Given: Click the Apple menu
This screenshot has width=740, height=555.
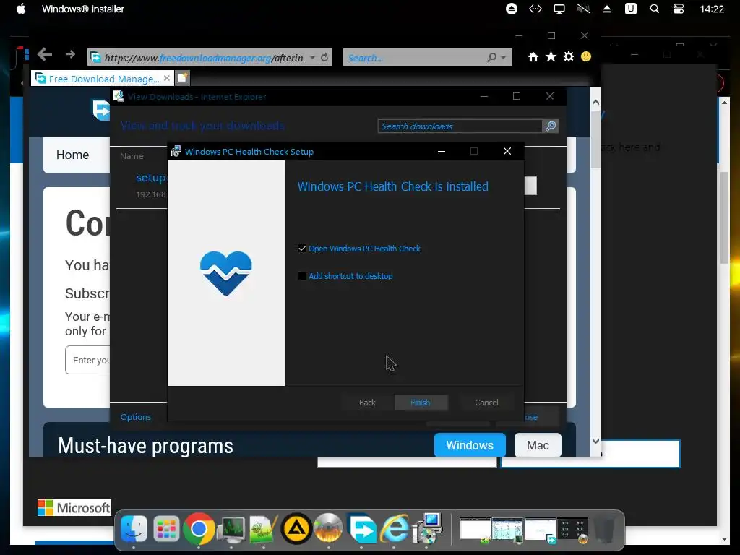Looking at the screenshot, I should [21, 9].
